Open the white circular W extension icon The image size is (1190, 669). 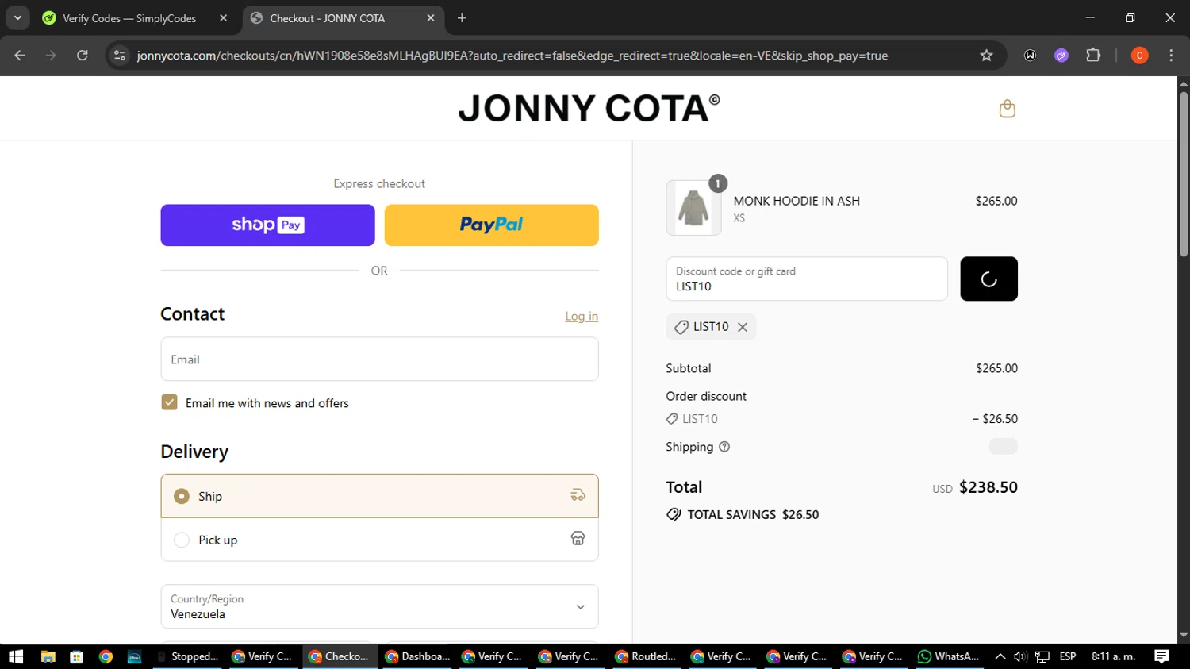1030,56
